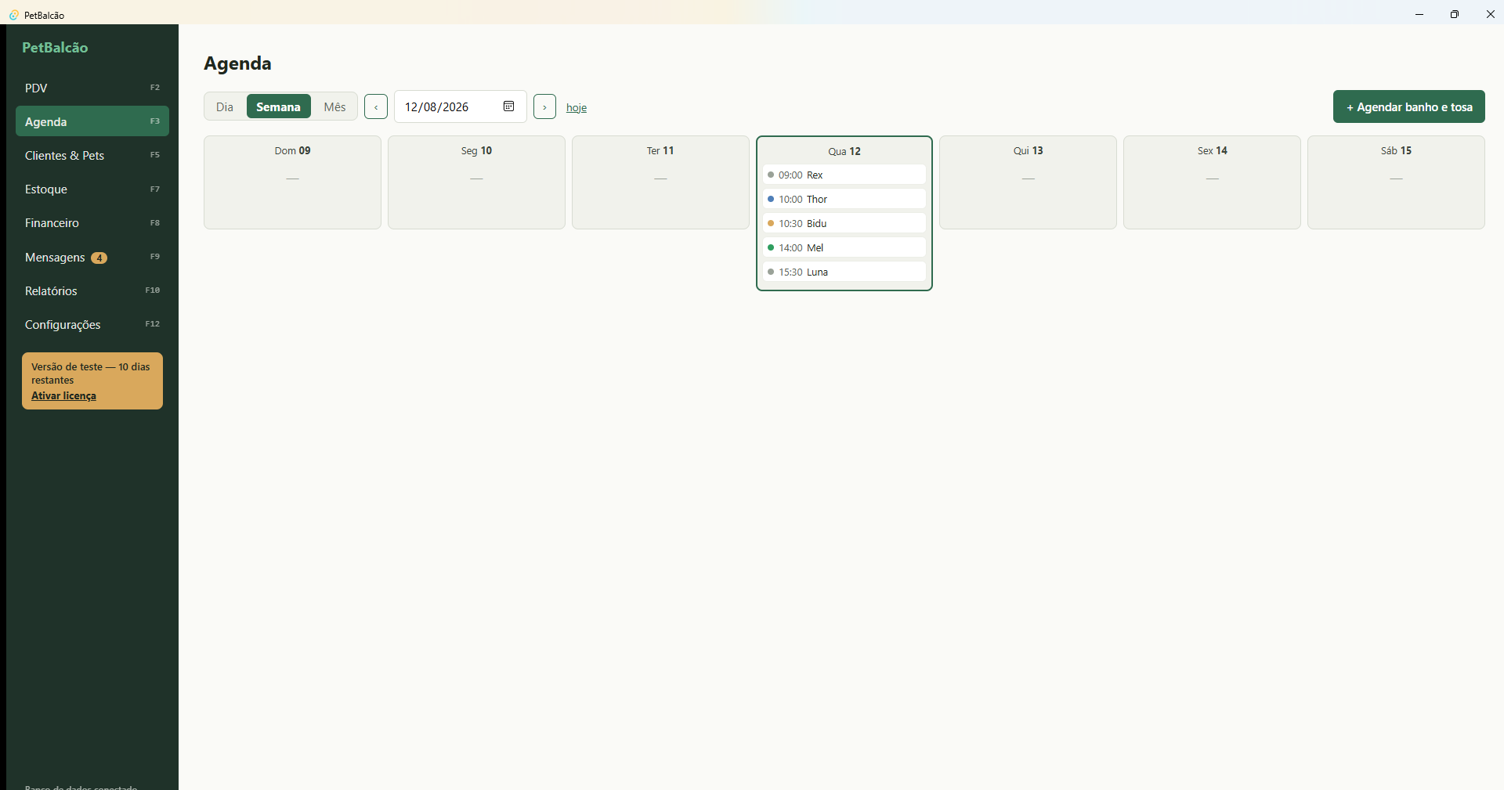Select the Sáb 15 day column
The image size is (1504, 790).
[x=1396, y=182]
